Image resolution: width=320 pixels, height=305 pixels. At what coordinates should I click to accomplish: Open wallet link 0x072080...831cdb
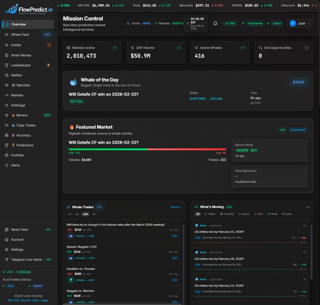pyautogui.click(x=206, y=99)
